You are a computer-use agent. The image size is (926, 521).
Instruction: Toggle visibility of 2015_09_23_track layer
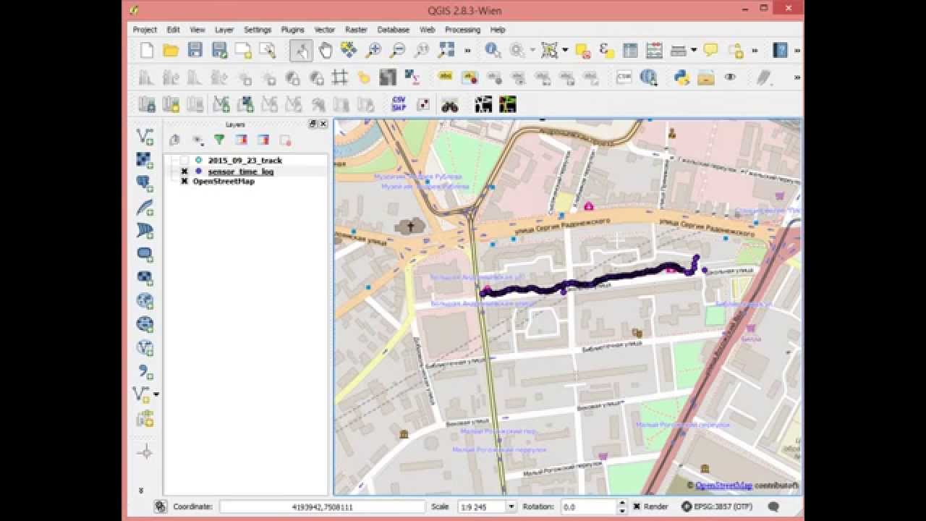[184, 161]
